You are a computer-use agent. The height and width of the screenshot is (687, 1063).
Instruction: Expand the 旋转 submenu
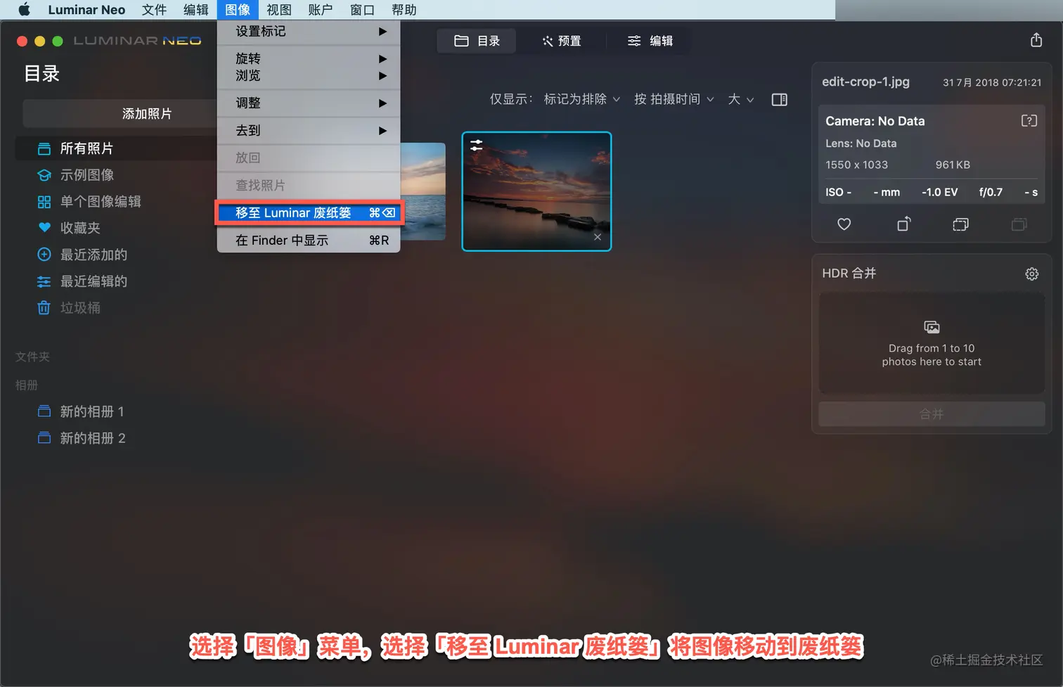click(309, 58)
